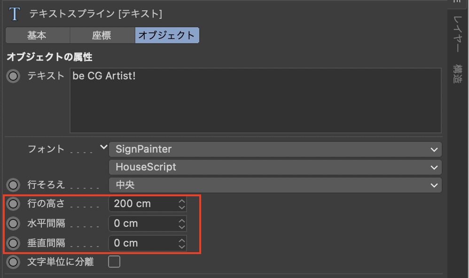Viewport: 469px width, 278px height.
Task: Switch to the 座標 tab
Action: pos(102,35)
